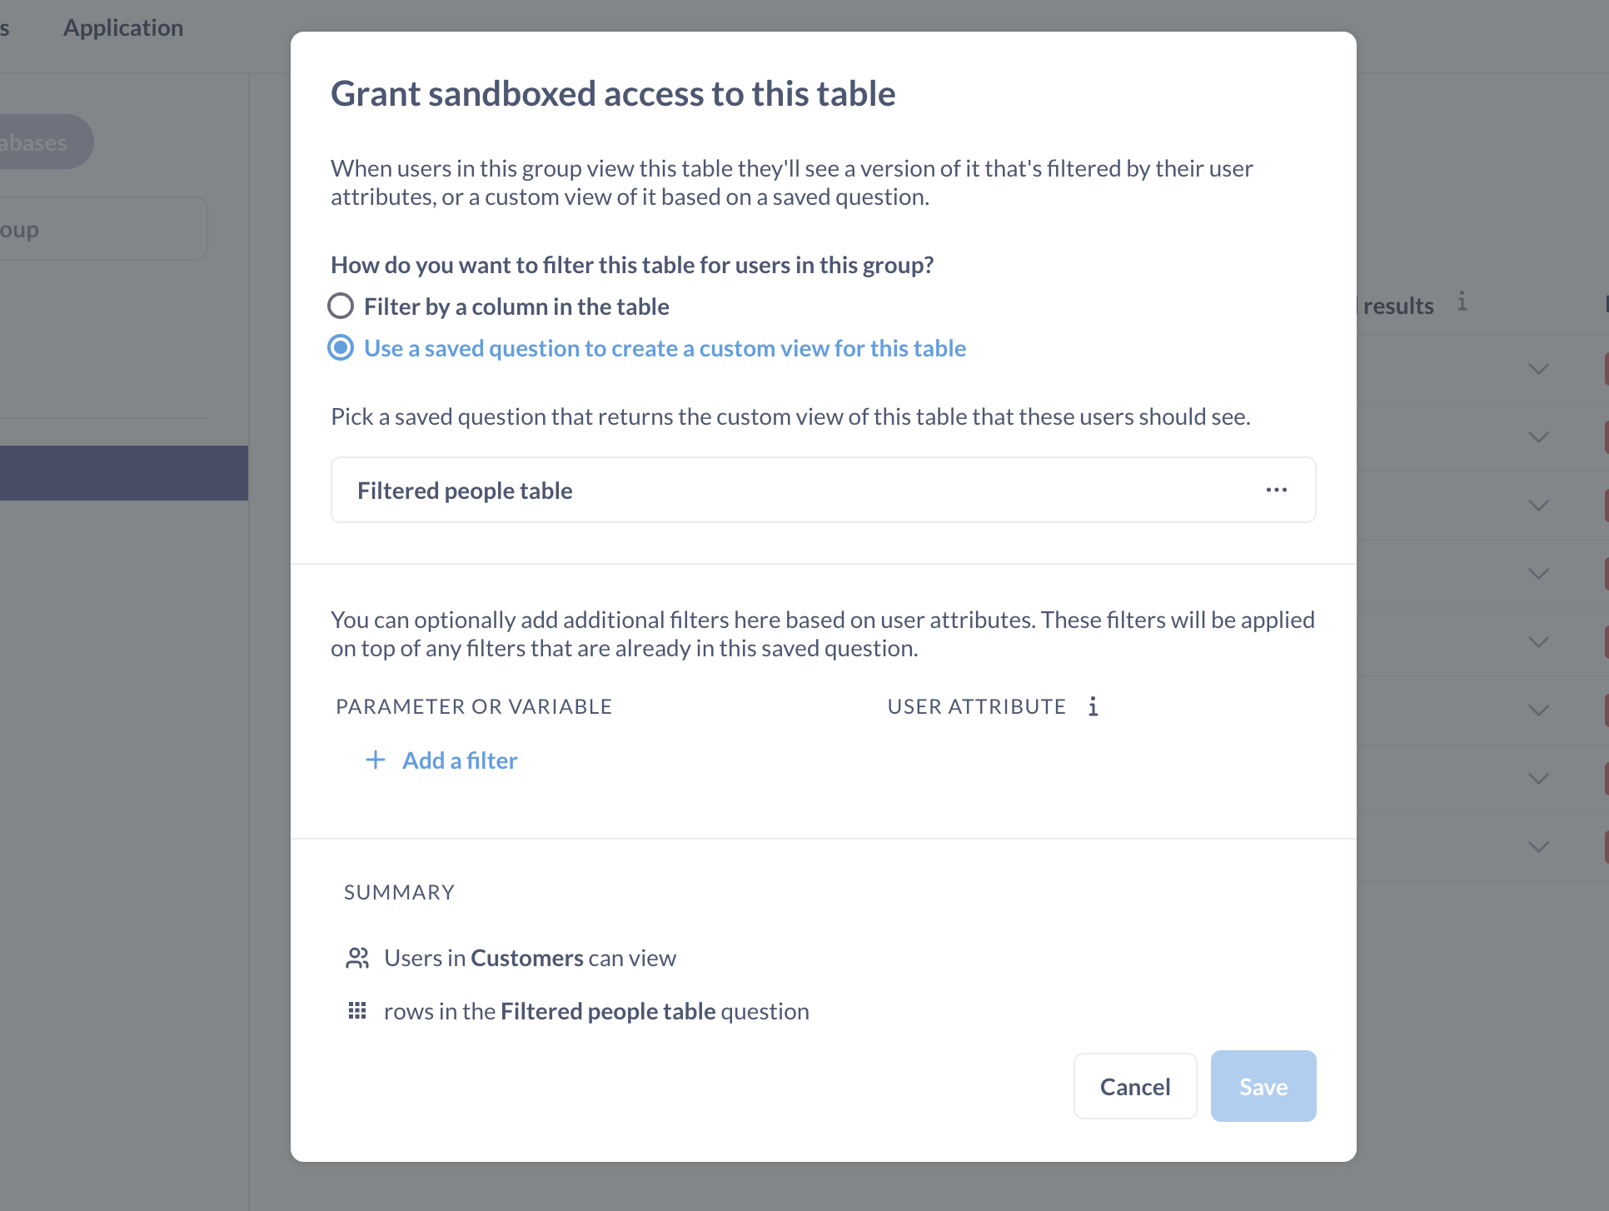The height and width of the screenshot is (1211, 1609).
Task: Click the info icon next to results column
Action: click(1462, 302)
